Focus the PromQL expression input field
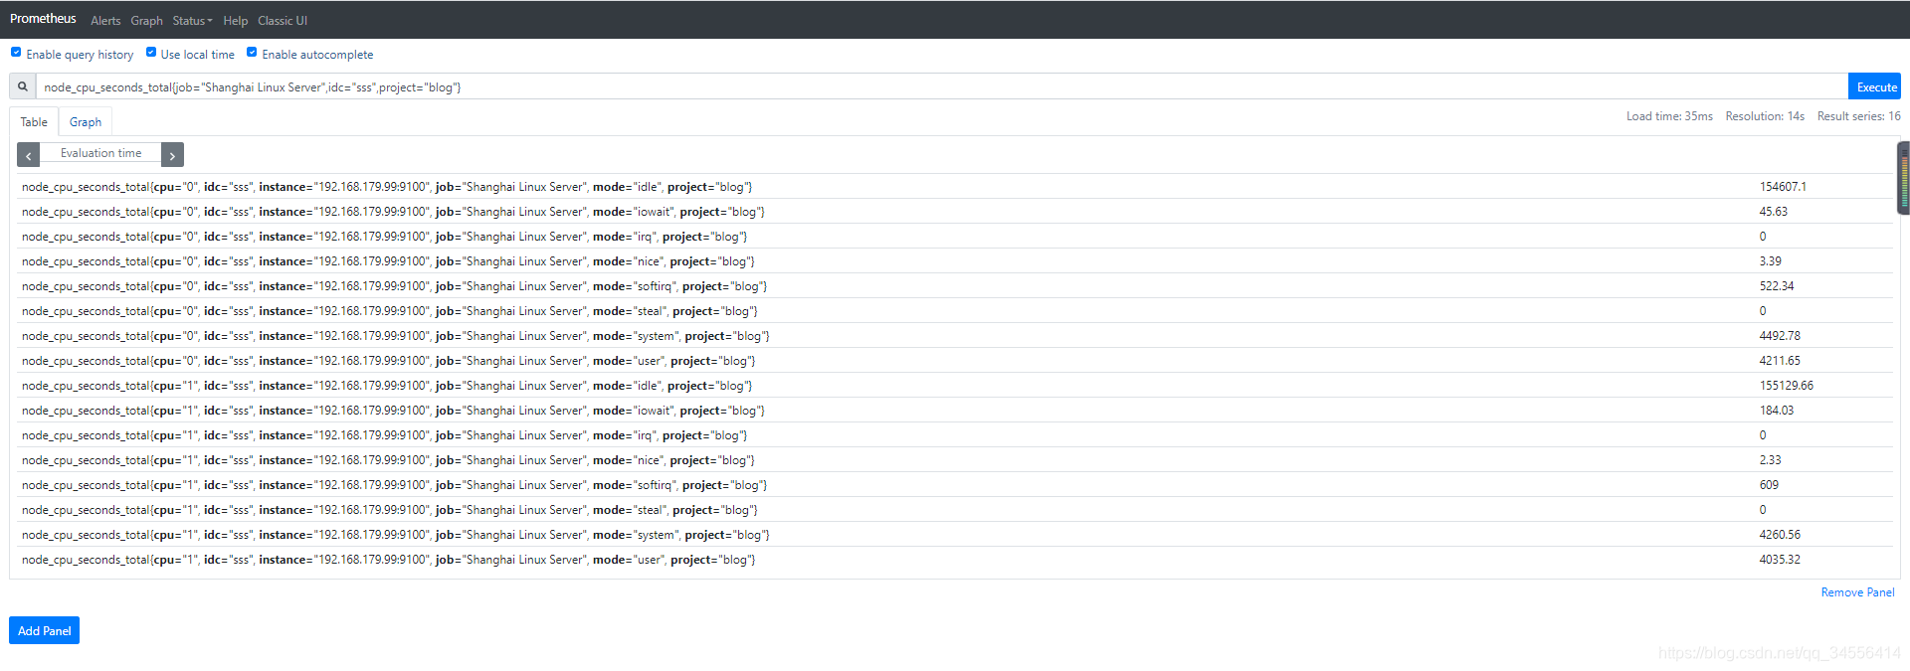 point(941,86)
